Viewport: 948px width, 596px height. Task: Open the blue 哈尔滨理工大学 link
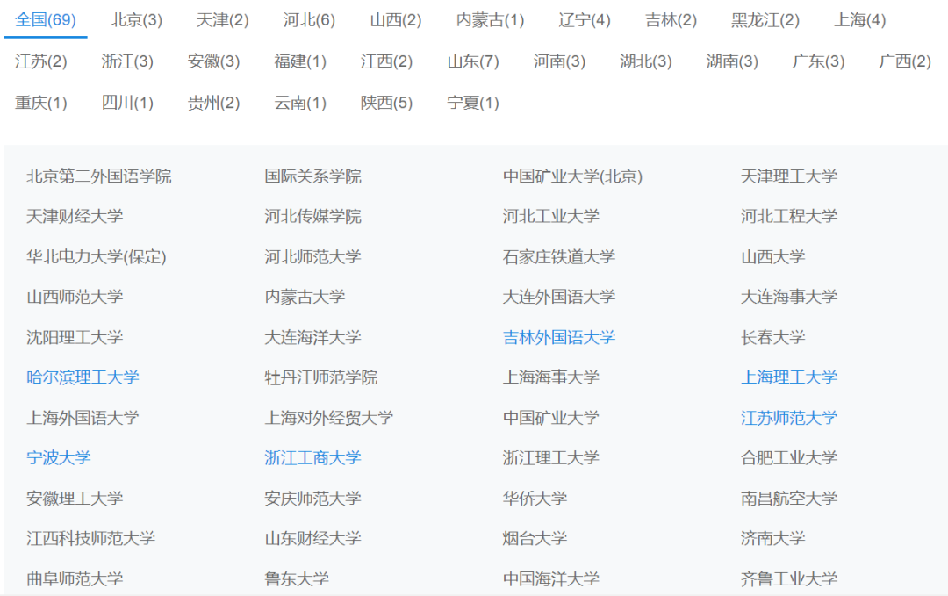pyautogui.click(x=83, y=377)
